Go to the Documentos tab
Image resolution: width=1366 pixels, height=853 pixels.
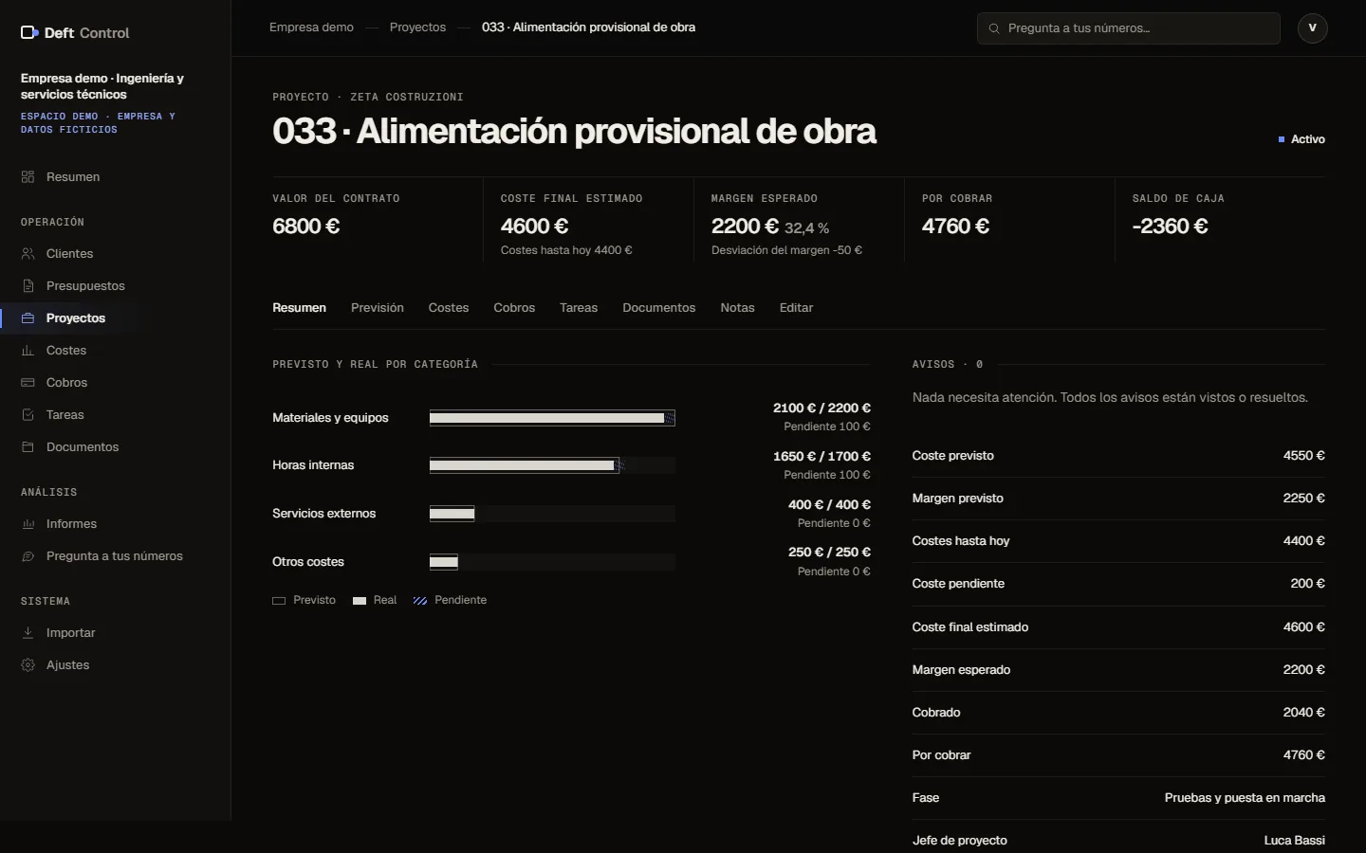click(x=659, y=308)
